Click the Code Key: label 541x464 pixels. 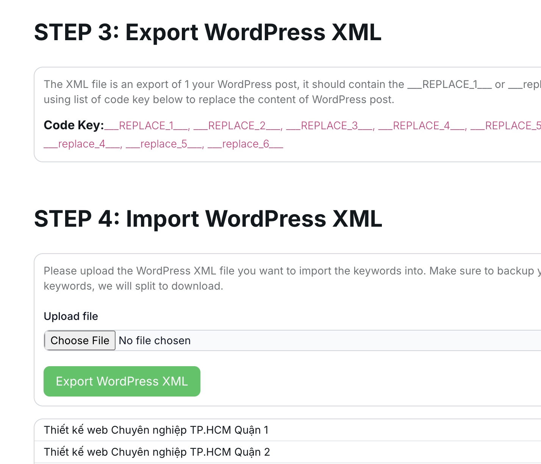pyautogui.click(x=74, y=125)
